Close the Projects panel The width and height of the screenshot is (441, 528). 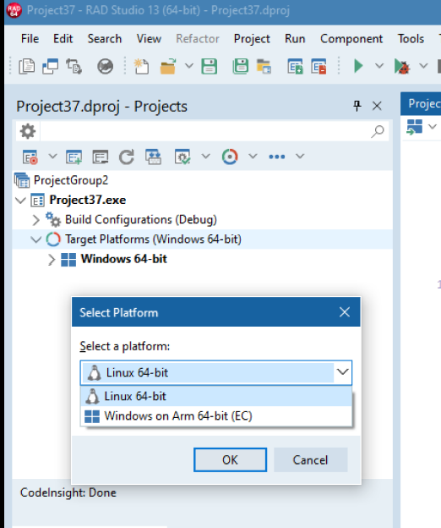(377, 106)
